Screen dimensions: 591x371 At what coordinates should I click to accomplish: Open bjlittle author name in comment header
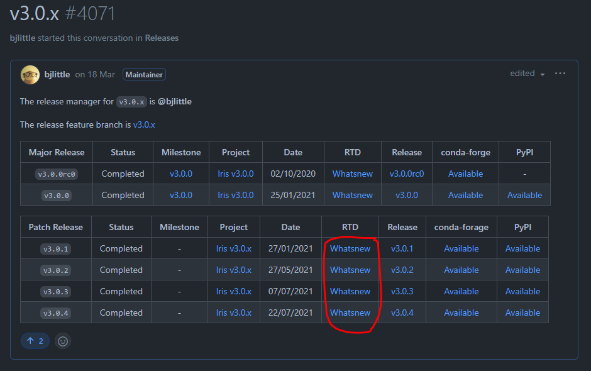tap(57, 75)
